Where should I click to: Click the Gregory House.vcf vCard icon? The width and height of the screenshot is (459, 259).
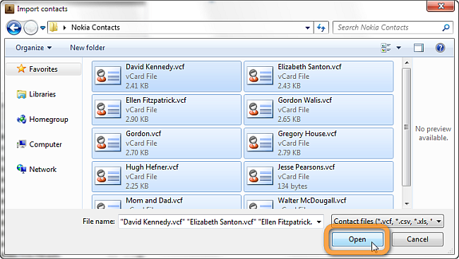260,143
